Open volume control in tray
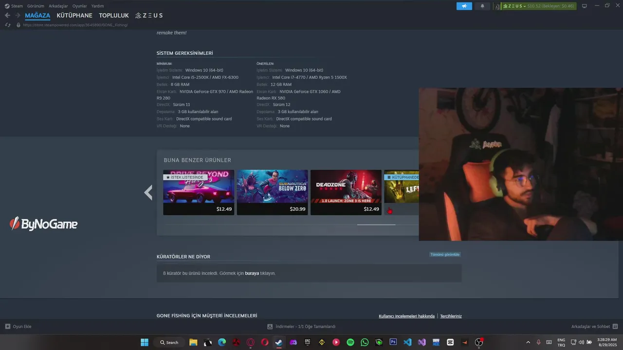Viewport: 623px width, 350px height. 581,342
